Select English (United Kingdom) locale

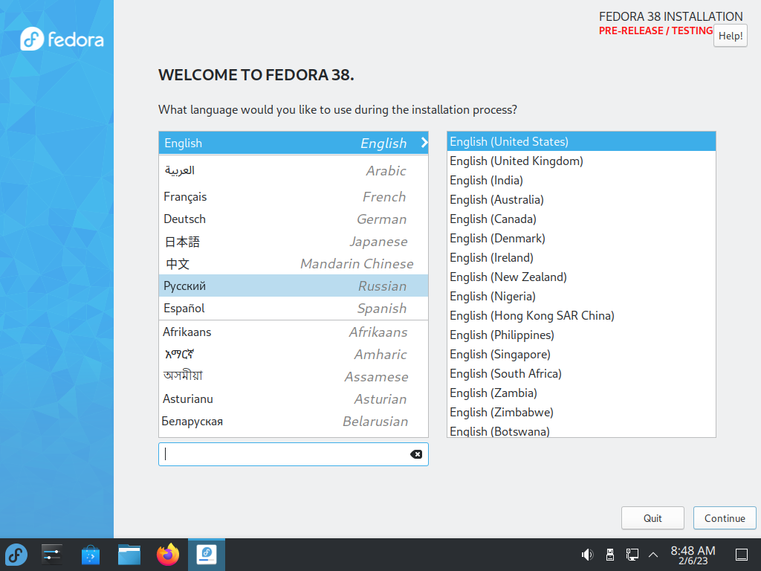(581, 161)
